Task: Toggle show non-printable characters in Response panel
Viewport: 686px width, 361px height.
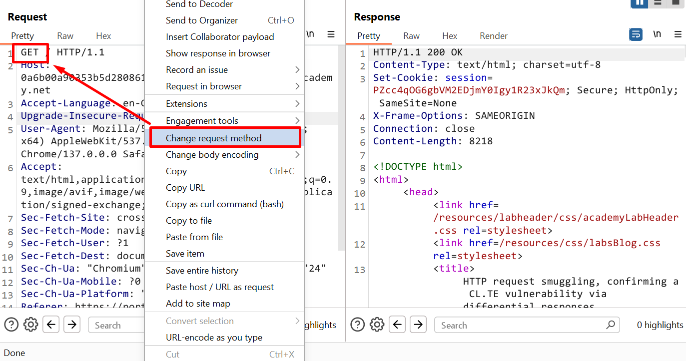Action: tap(657, 34)
